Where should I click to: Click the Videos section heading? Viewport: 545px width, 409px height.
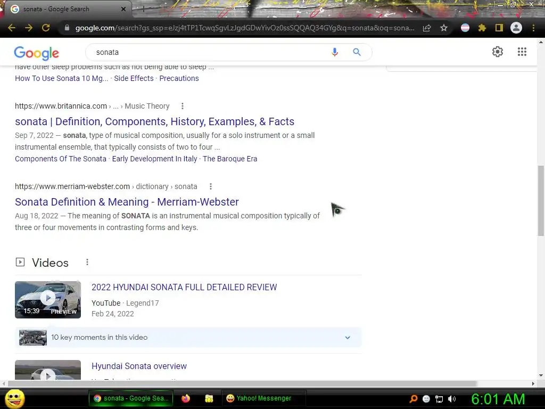[51, 263]
